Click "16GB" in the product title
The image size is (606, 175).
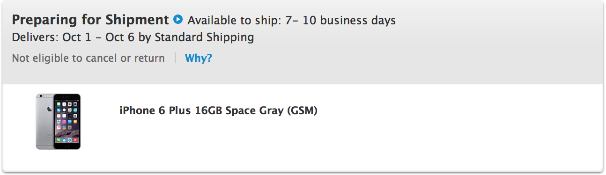click(x=208, y=111)
